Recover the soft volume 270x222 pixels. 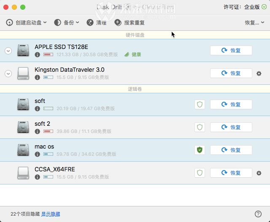[x=231, y=104]
